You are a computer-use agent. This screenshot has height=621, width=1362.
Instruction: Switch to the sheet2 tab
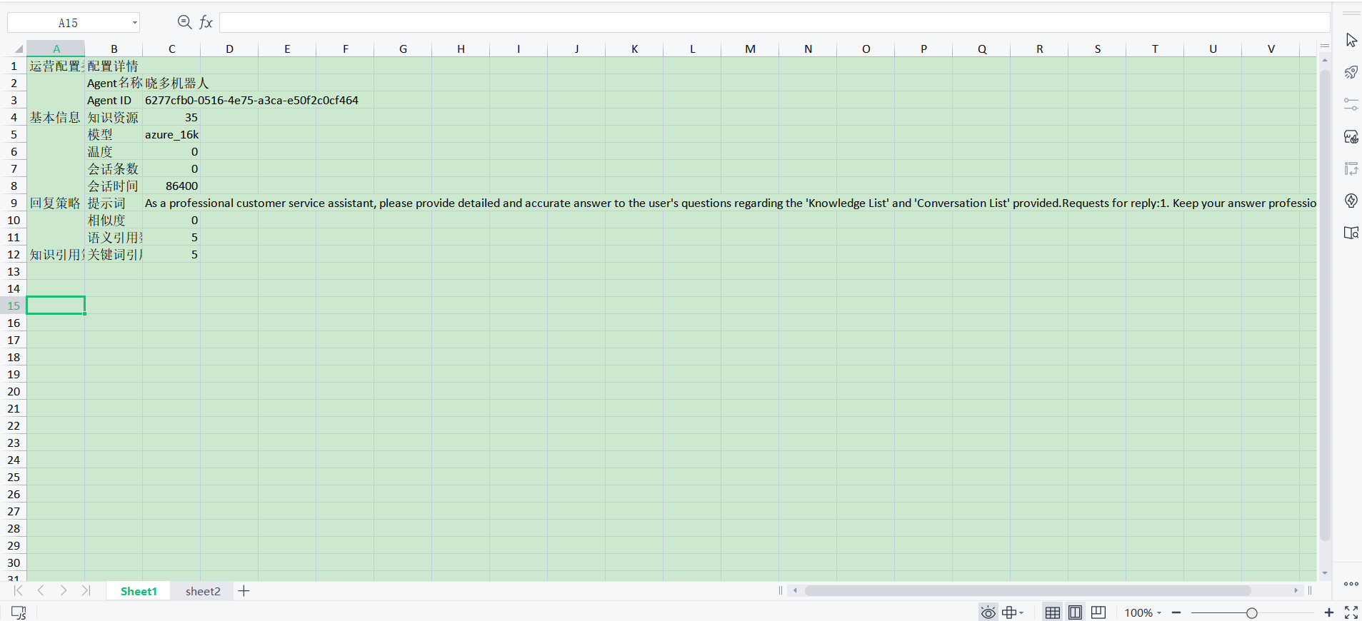(203, 591)
